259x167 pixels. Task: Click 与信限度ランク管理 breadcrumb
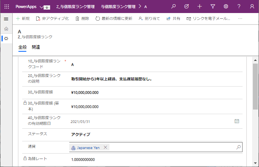(x=118, y=7)
